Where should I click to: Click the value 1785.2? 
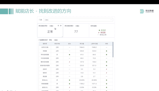pos(82,84)
